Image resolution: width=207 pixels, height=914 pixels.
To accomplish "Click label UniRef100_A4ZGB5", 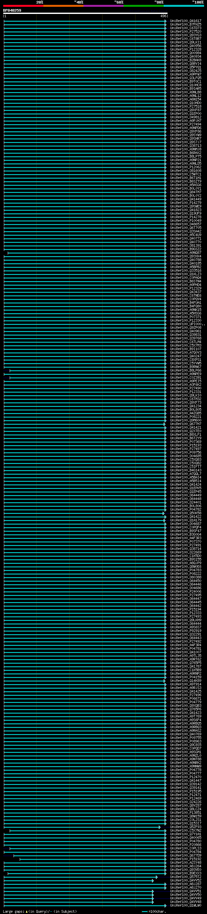I will [x=186, y=413].
